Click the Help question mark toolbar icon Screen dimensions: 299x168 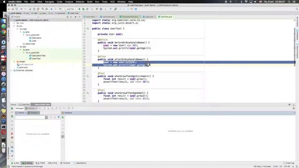pos(110,9)
